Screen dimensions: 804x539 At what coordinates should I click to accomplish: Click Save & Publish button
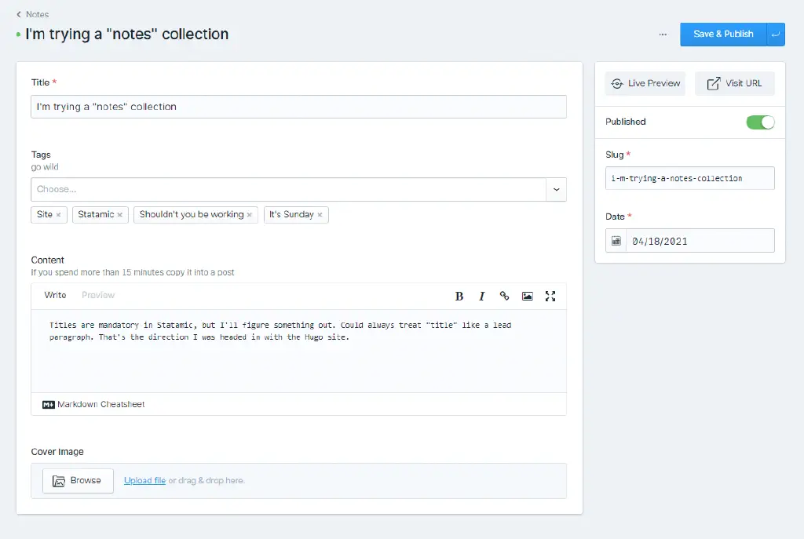coord(723,35)
